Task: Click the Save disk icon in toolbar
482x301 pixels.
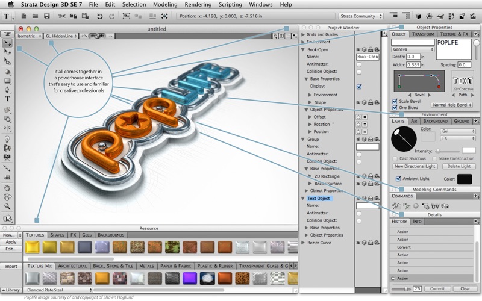Action: point(46,16)
